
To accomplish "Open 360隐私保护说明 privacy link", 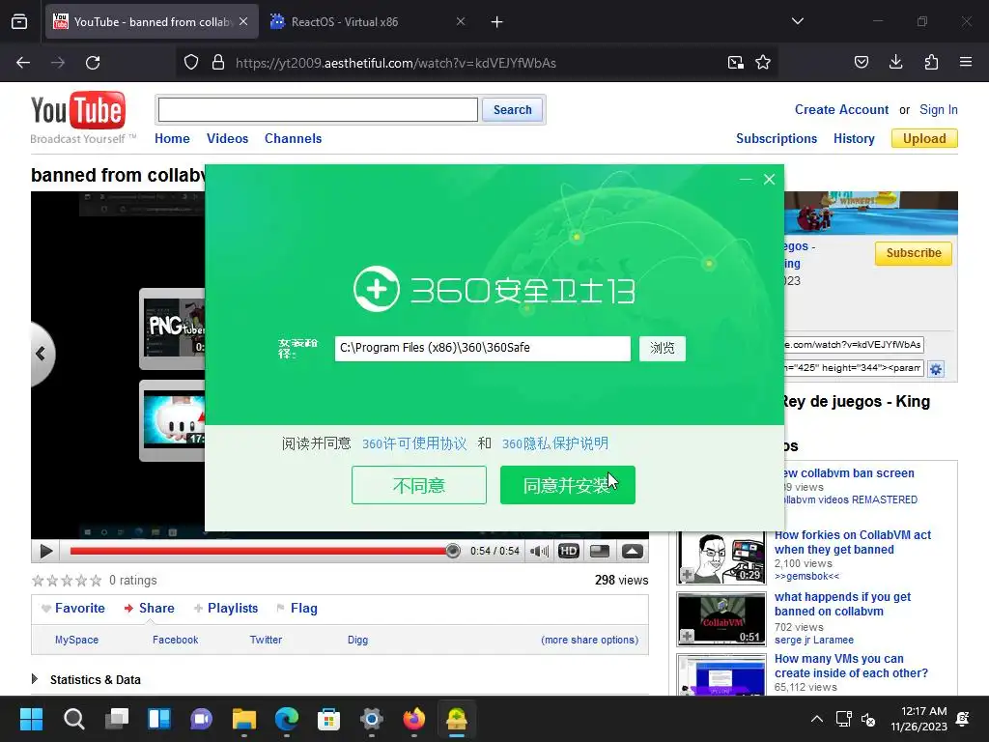I will tap(555, 443).
